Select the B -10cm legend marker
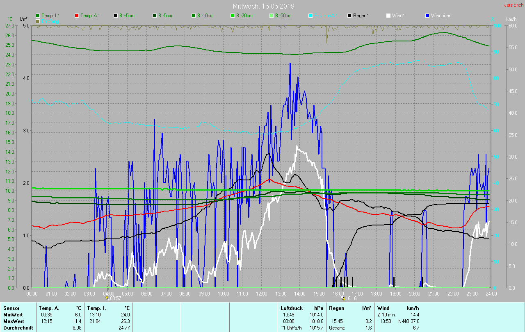 point(194,16)
